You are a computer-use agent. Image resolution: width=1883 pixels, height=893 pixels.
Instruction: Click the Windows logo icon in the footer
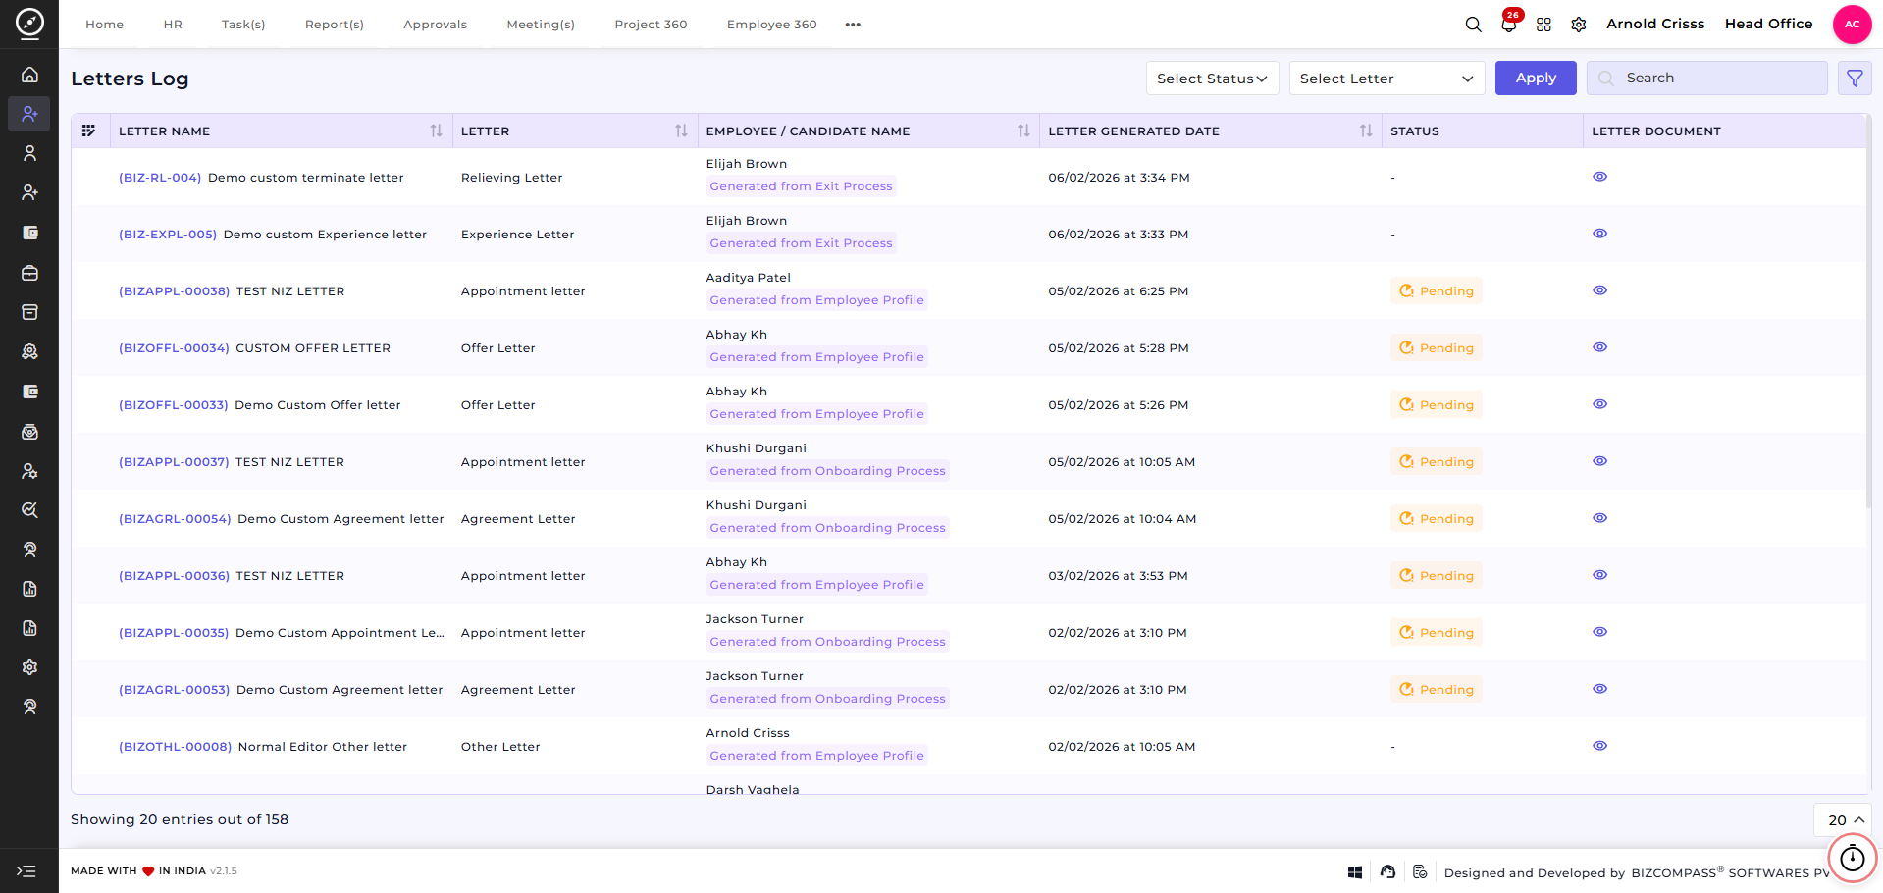tap(1355, 872)
